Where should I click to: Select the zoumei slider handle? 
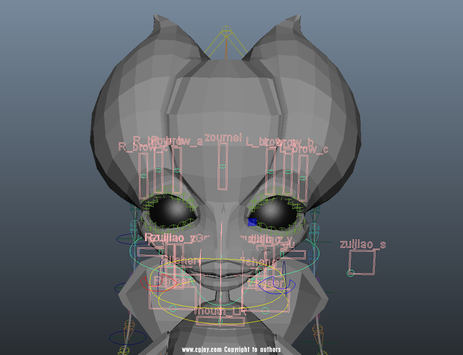point(222,166)
